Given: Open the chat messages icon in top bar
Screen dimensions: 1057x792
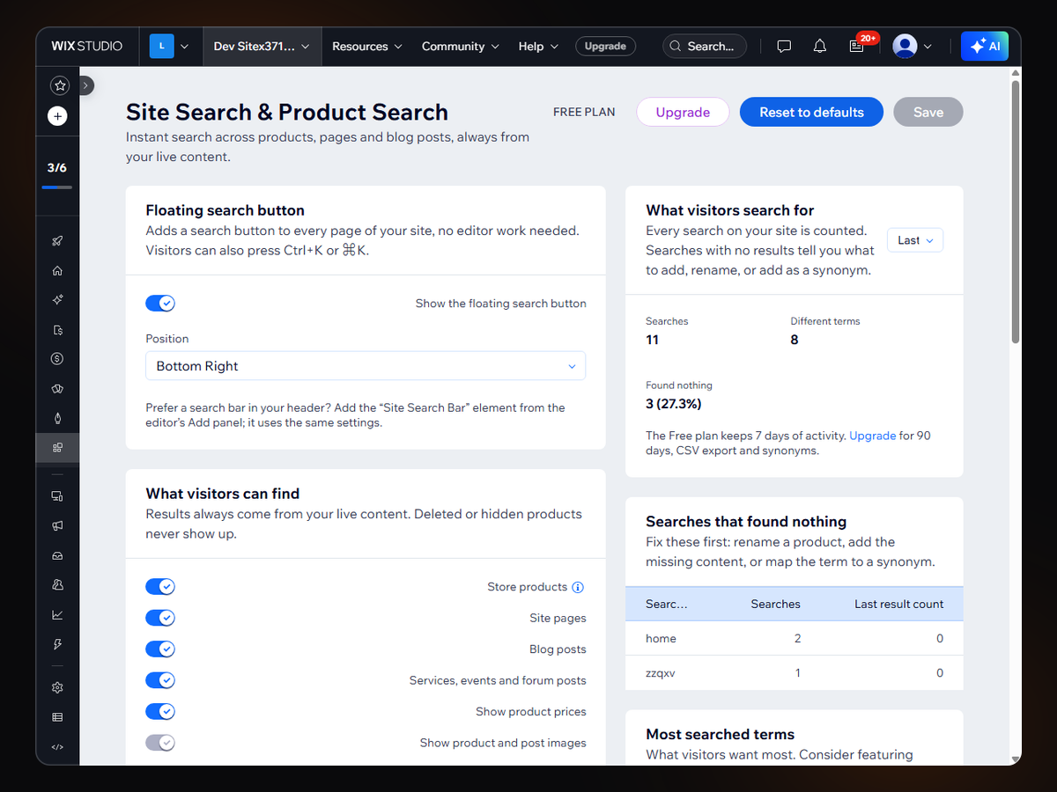Looking at the screenshot, I should click(x=784, y=47).
